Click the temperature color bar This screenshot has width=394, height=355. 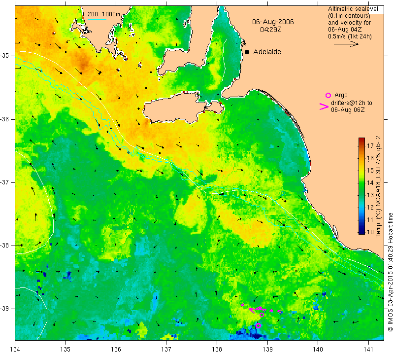coord(361,186)
